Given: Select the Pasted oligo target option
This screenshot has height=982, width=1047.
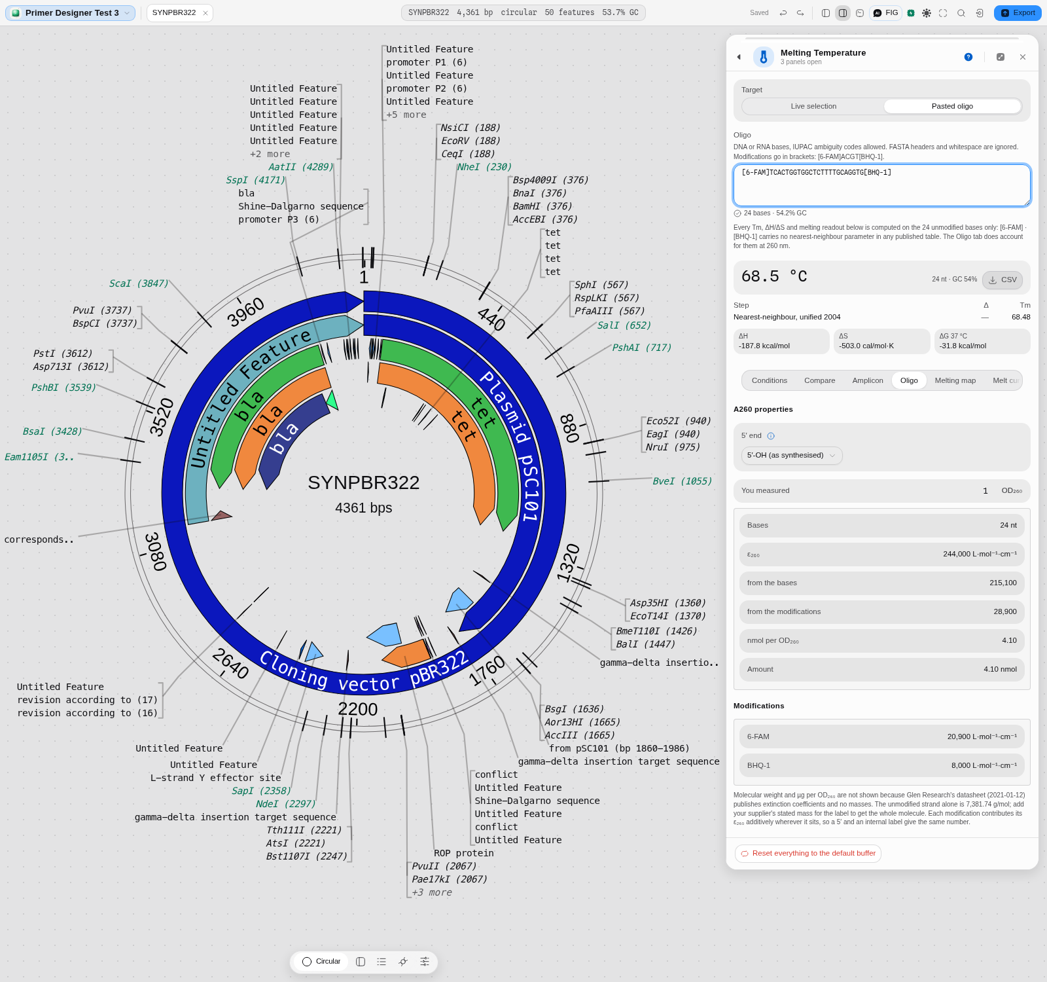Looking at the screenshot, I should point(952,106).
